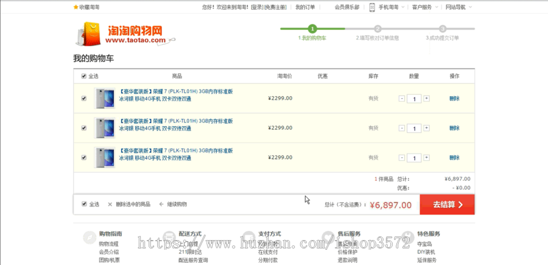Open the DIY装机 footer link
Screen dimensions: 548x265
click(x=426, y=252)
